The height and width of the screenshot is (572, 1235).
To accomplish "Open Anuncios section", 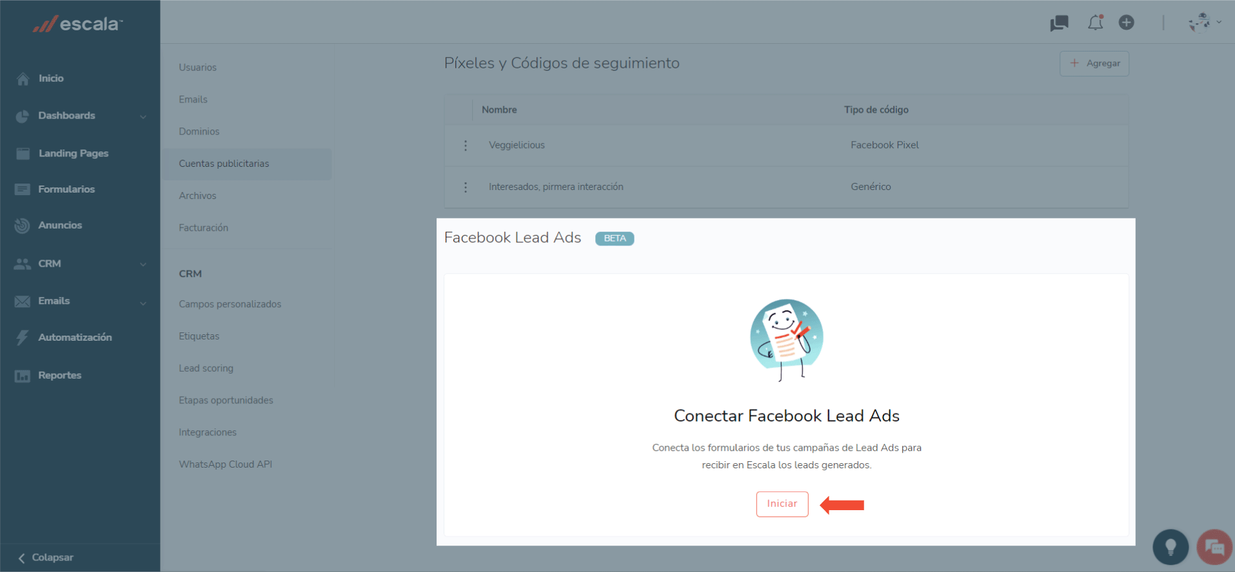I will [60, 225].
